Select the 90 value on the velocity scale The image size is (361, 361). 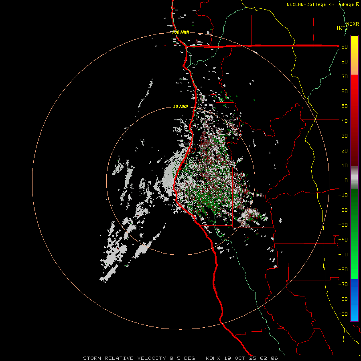coord(345,47)
